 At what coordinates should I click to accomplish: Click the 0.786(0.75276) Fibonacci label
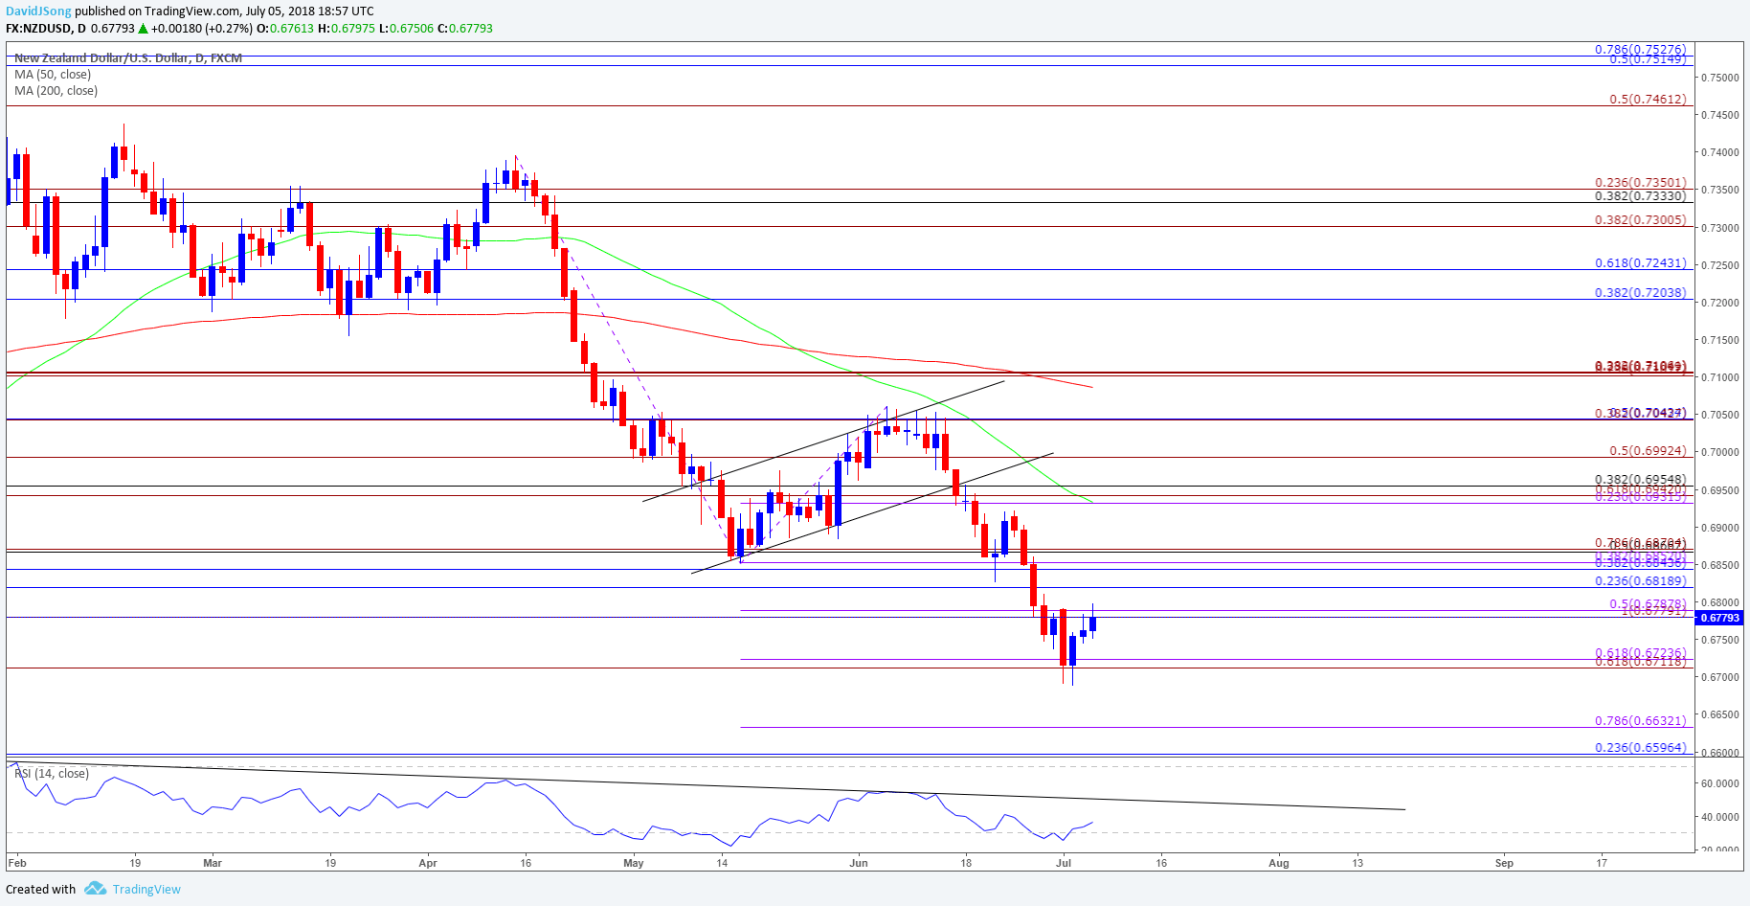pos(1640,49)
